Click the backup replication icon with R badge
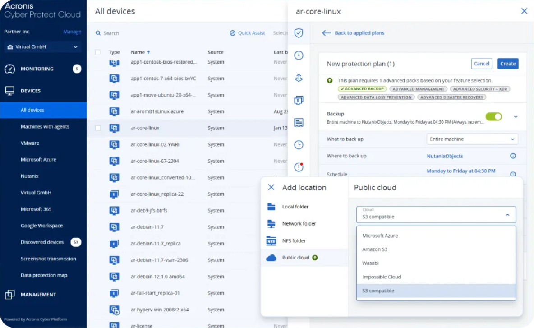 tap(298, 100)
